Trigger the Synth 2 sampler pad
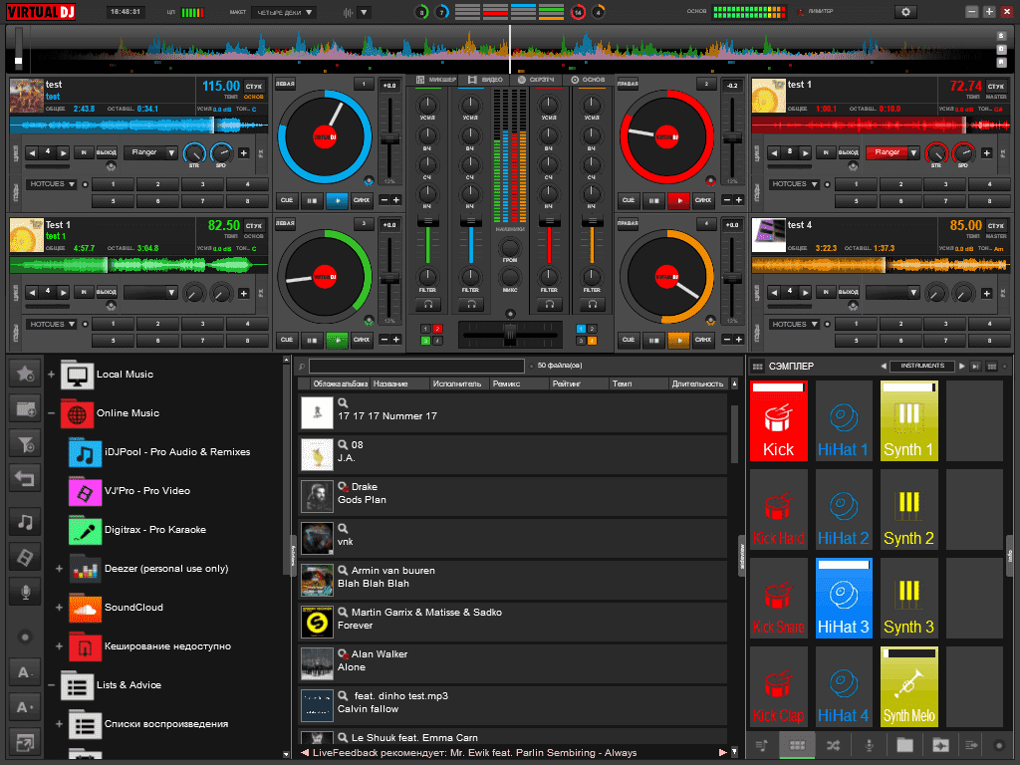 [908, 509]
